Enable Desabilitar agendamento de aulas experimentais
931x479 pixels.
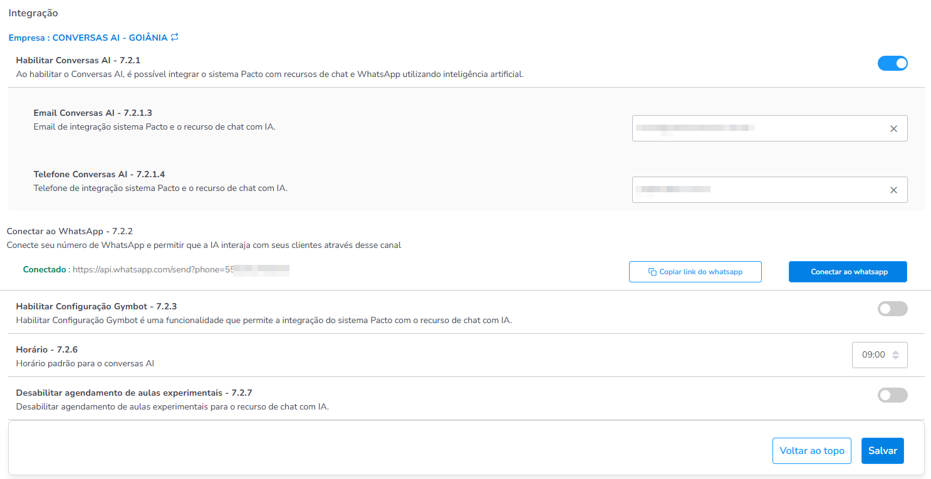[892, 395]
